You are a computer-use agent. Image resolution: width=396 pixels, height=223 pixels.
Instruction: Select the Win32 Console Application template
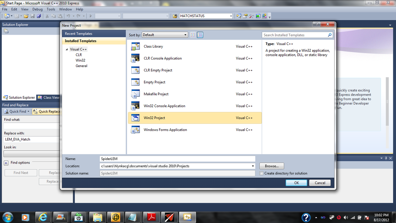(x=195, y=106)
